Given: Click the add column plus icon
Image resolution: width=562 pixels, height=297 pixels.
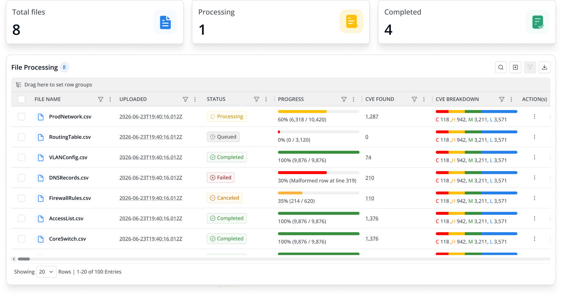Looking at the screenshot, I should click(516, 68).
